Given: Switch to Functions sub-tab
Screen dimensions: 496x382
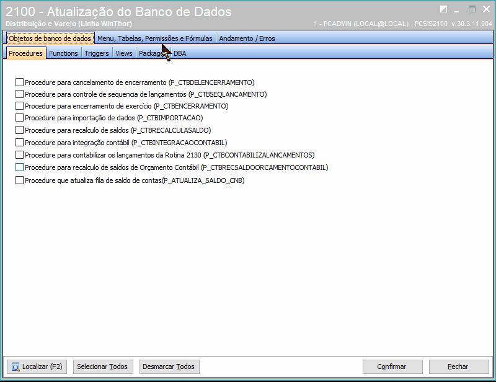Looking at the screenshot, I should click(63, 53).
